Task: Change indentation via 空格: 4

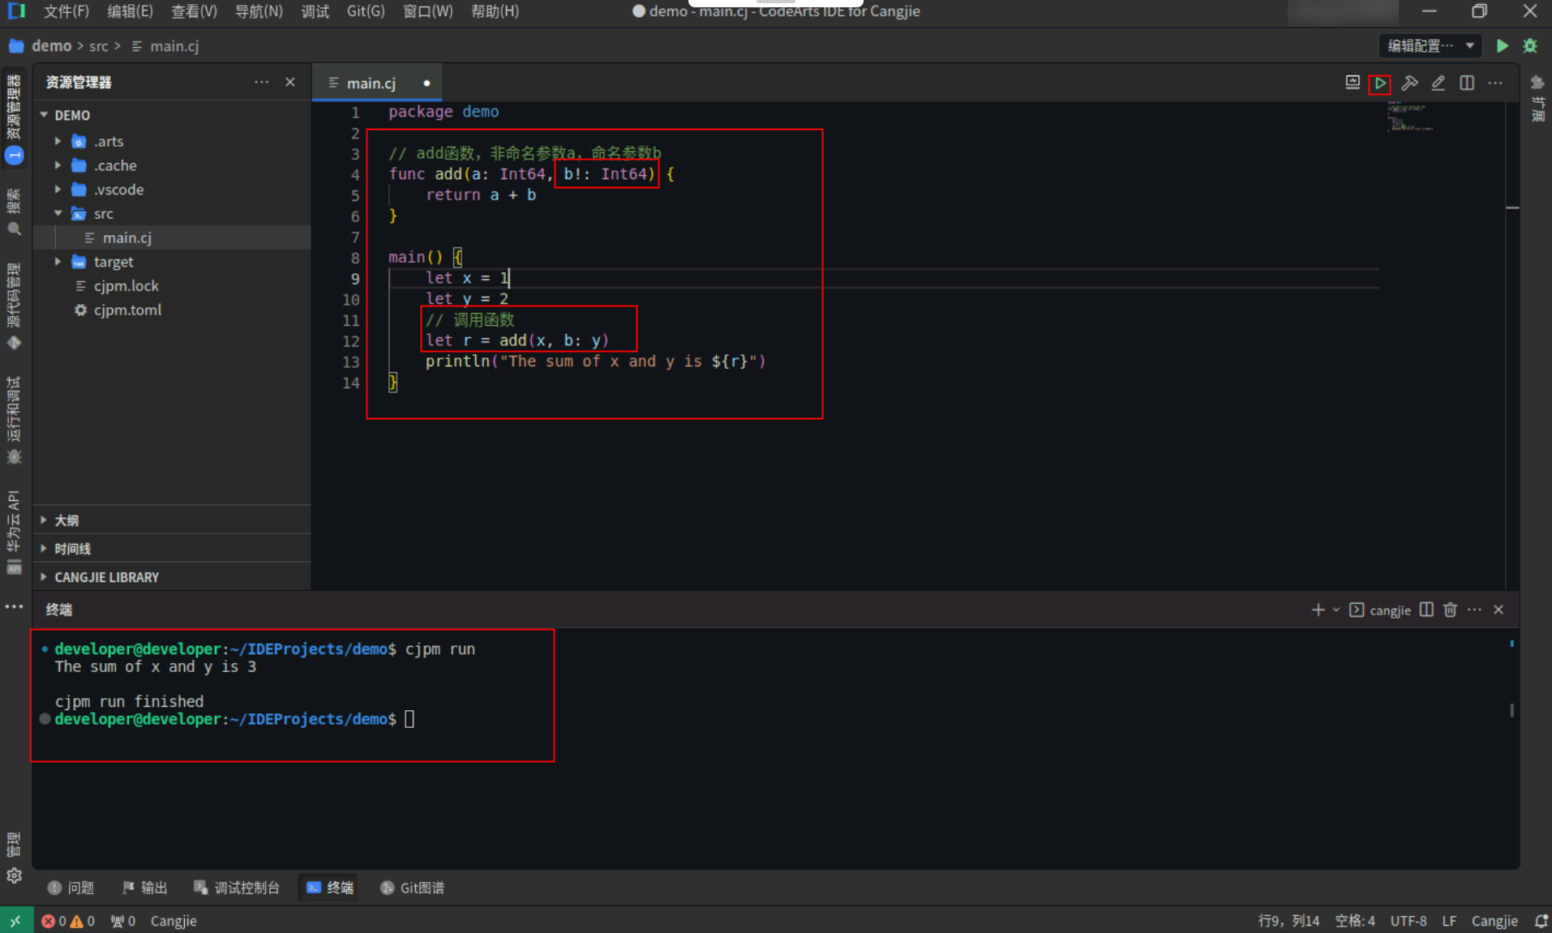Action: (1355, 921)
